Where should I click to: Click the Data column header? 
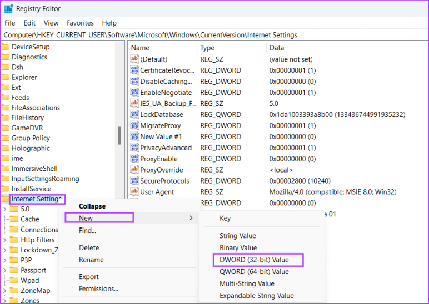point(276,48)
